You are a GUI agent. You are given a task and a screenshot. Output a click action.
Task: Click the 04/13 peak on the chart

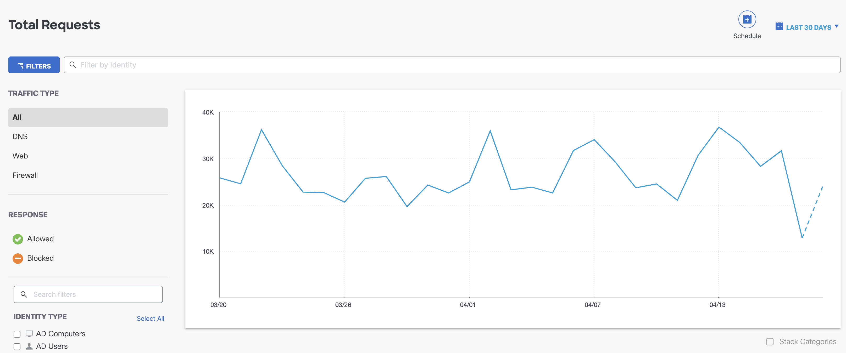[719, 127]
